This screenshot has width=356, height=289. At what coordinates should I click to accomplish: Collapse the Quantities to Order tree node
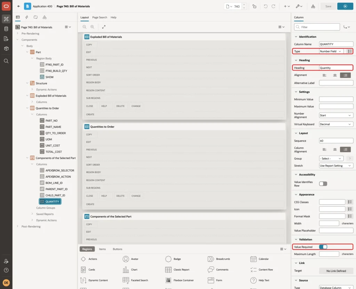(x=27, y=108)
